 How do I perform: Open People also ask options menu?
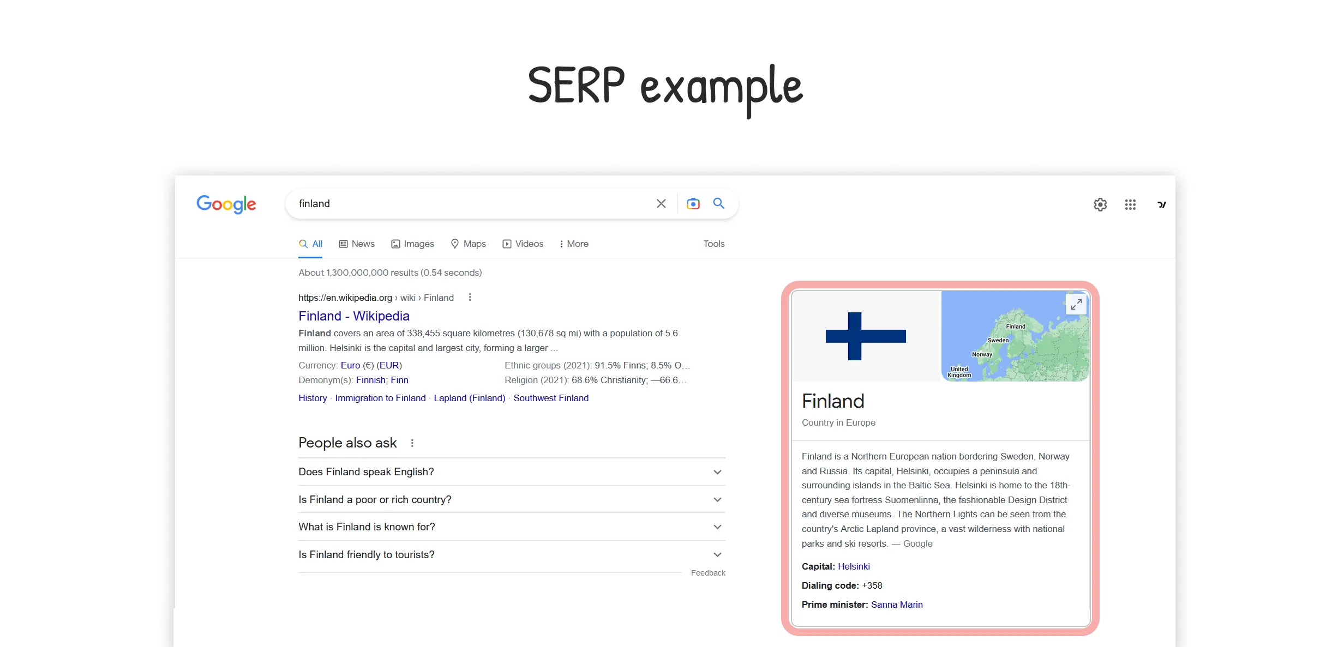[x=412, y=443]
